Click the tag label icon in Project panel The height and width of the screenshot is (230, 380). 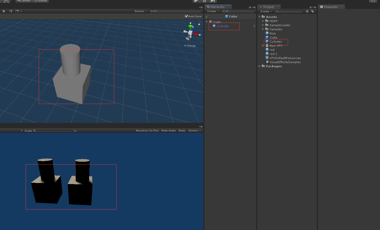(x=313, y=11)
